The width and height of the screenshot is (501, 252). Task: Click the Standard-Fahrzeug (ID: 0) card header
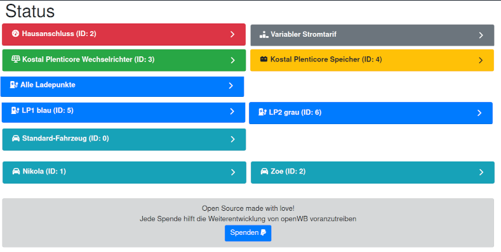coord(124,139)
